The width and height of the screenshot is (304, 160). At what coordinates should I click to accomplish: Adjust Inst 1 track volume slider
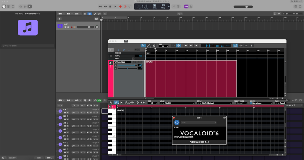click(85, 27)
